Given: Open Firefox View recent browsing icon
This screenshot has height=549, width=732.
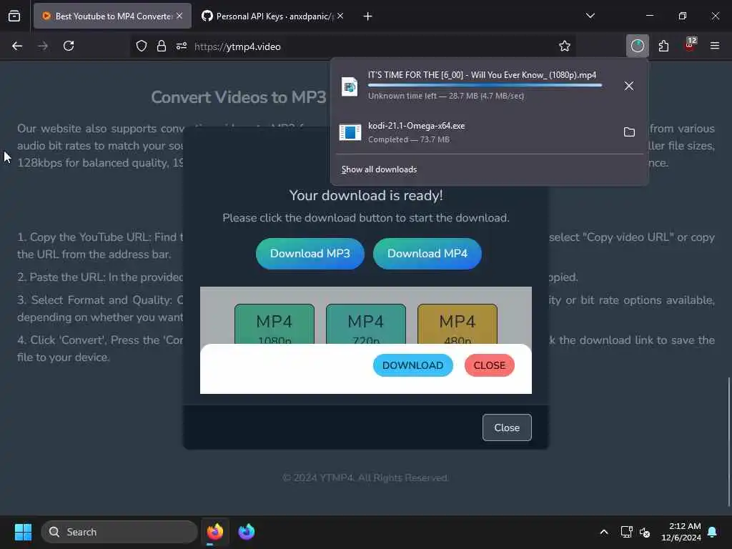Looking at the screenshot, I should pyautogui.click(x=14, y=16).
